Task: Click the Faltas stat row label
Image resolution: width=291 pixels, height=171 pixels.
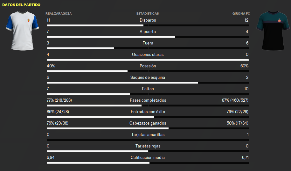Action: click(148, 89)
